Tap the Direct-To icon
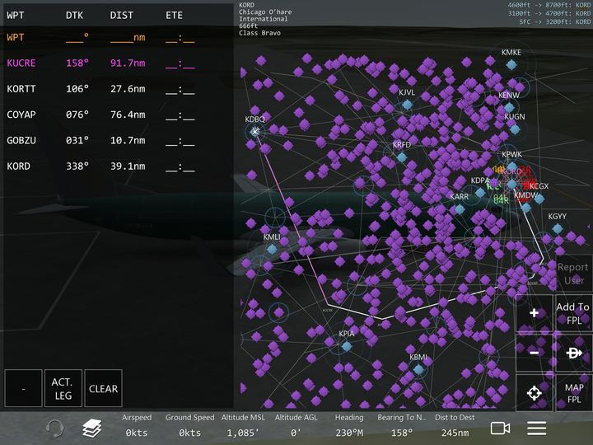Image resolution: width=593 pixels, height=445 pixels. pos(574,353)
